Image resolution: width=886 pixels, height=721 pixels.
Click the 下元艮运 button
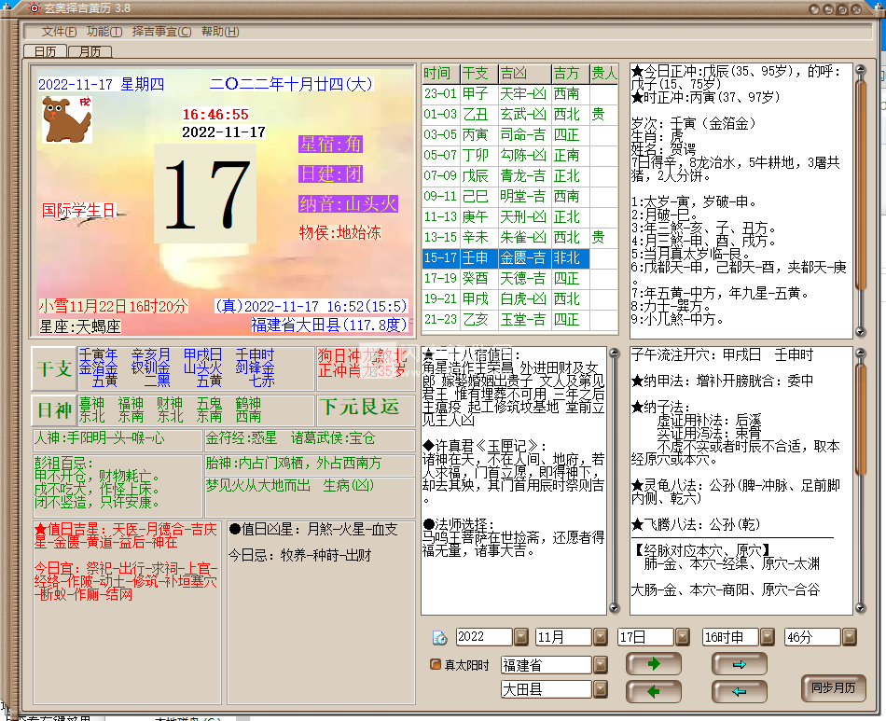pyautogui.click(x=358, y=407)
